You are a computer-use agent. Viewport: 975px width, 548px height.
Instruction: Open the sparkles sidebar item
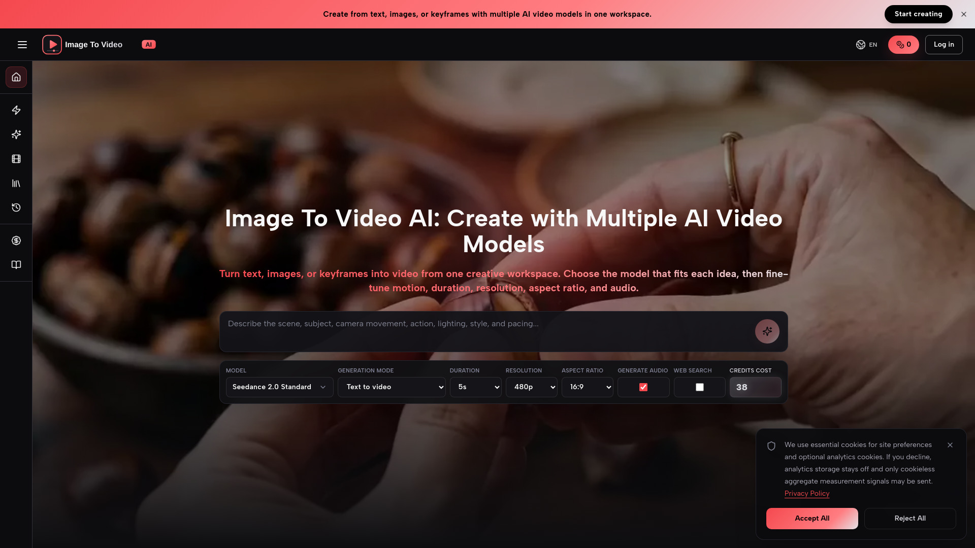pos(16,134)
